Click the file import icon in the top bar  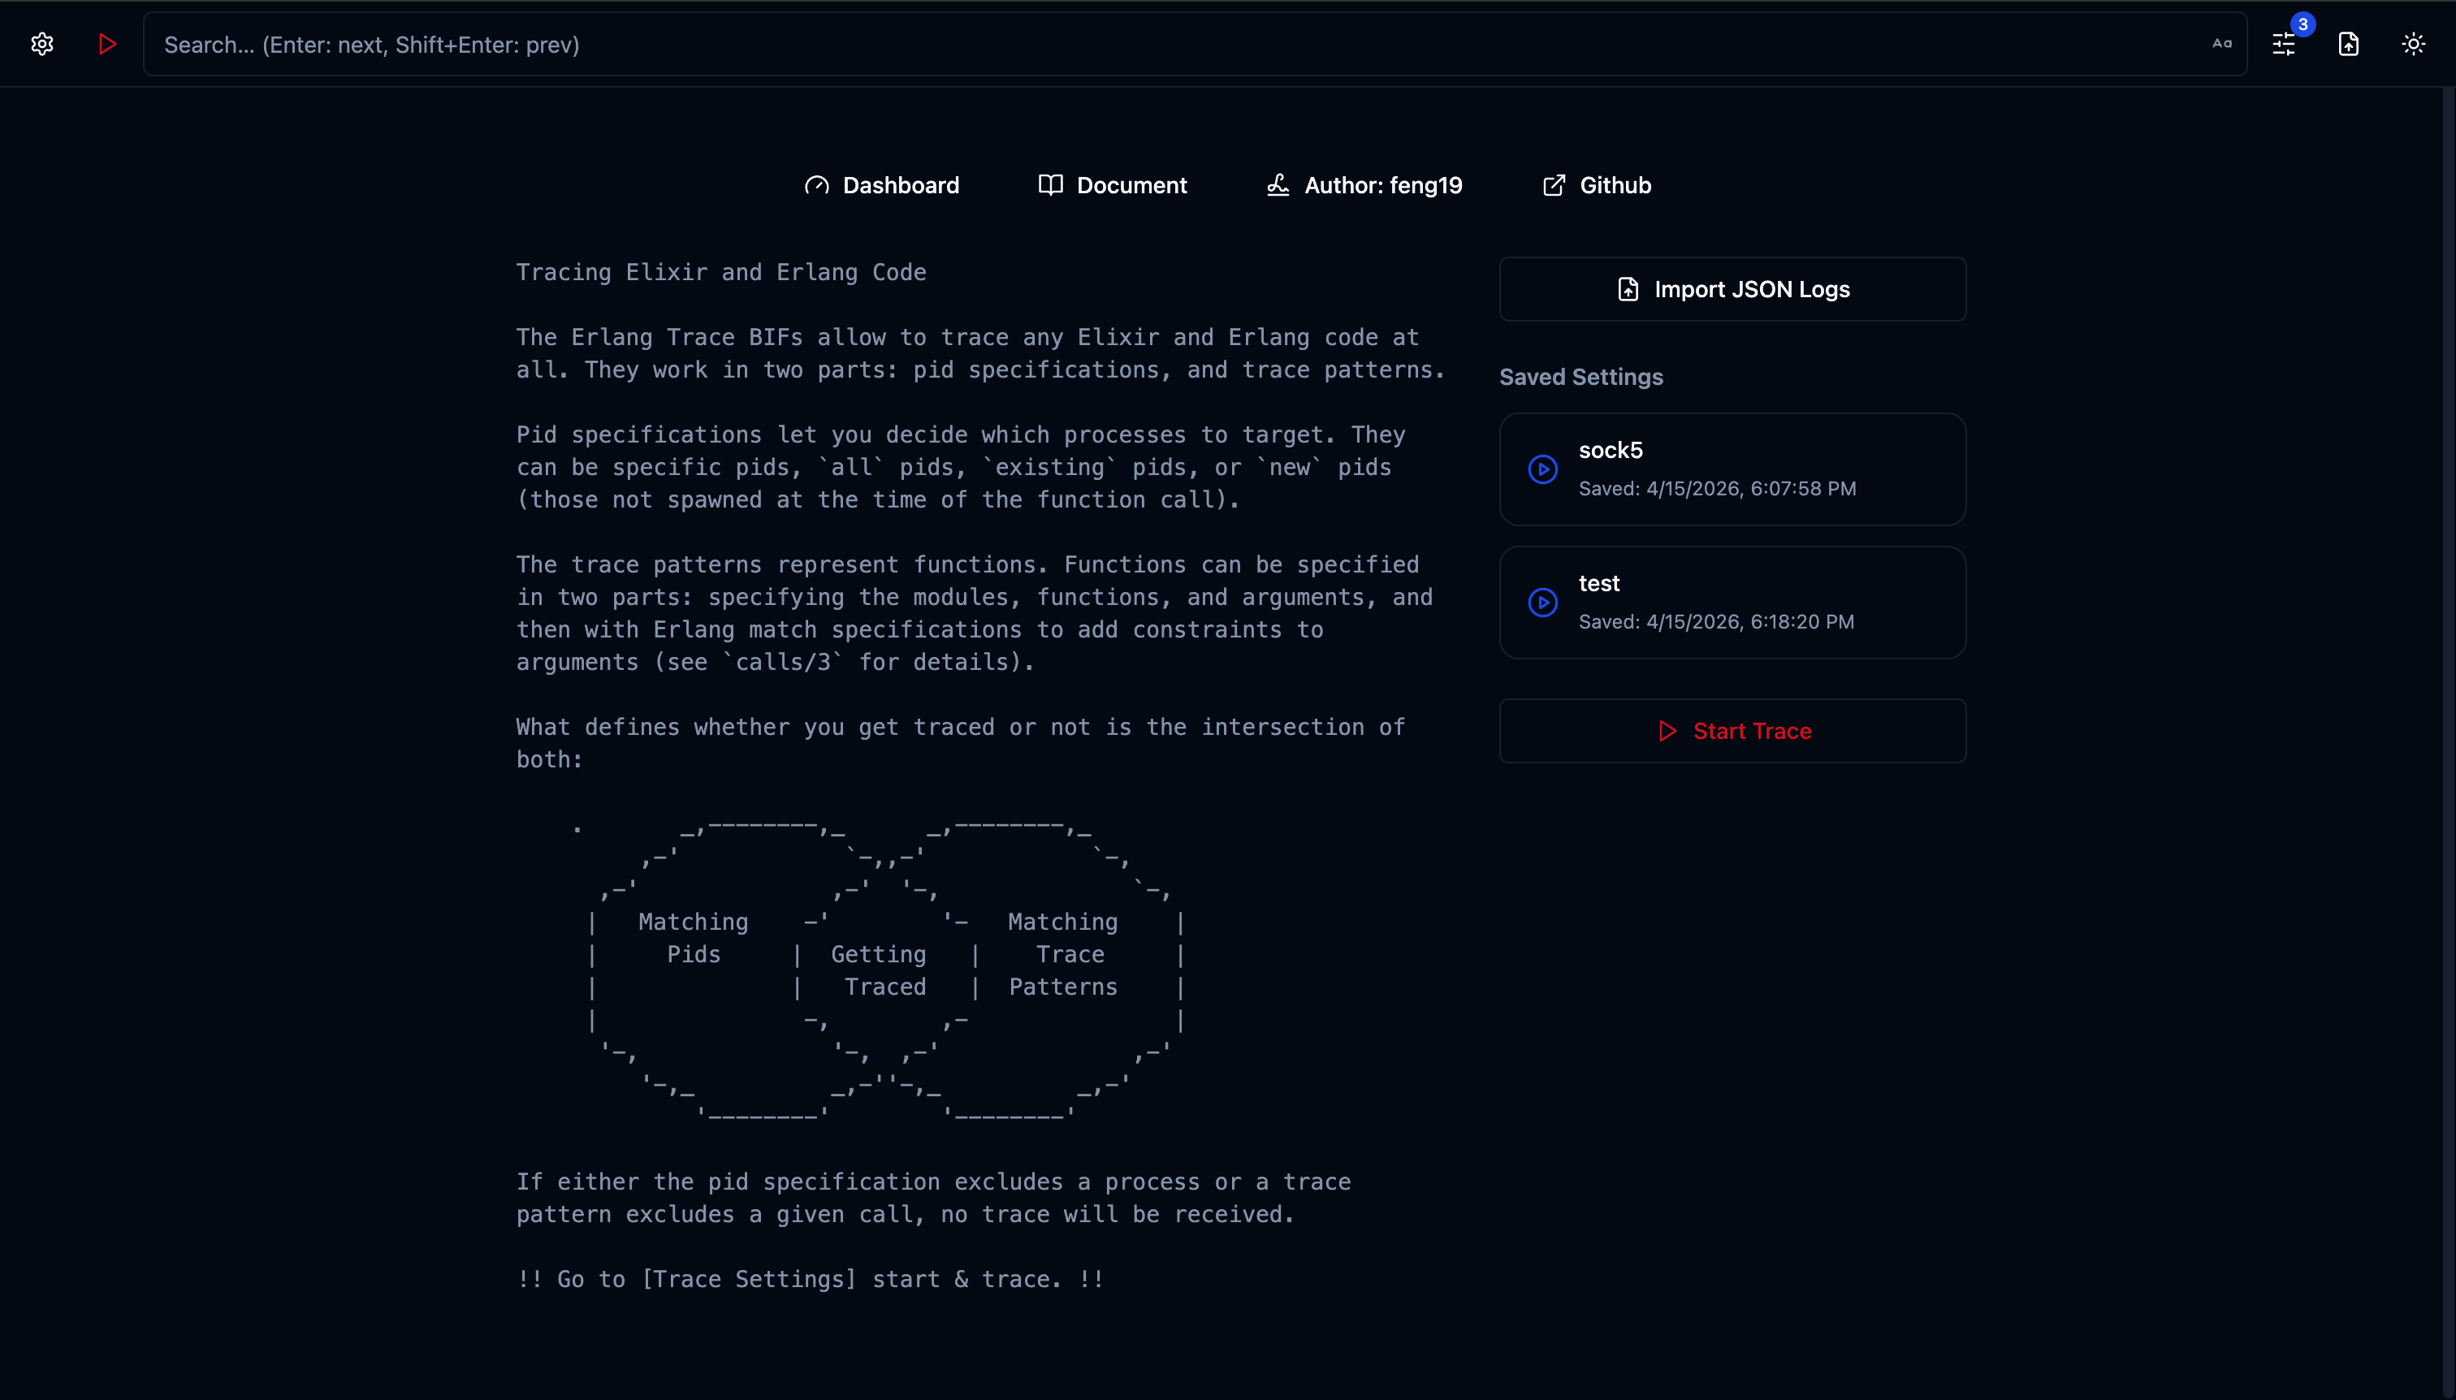pos(2348,44)
